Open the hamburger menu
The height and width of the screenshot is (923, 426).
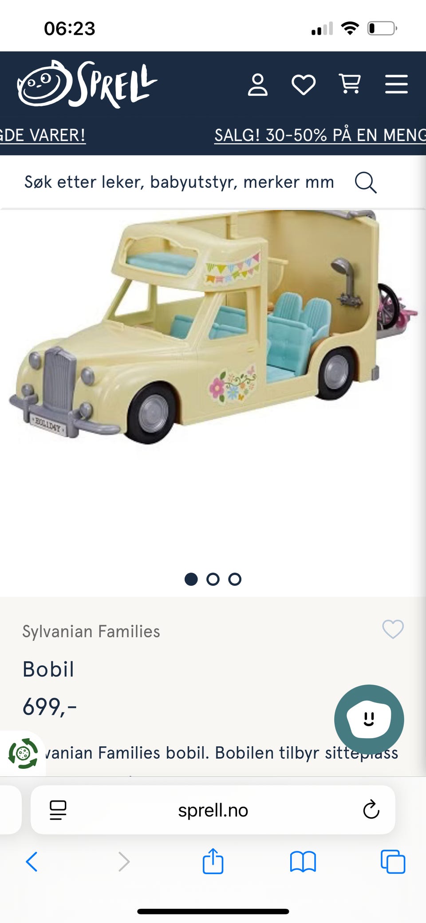point(396,84)
